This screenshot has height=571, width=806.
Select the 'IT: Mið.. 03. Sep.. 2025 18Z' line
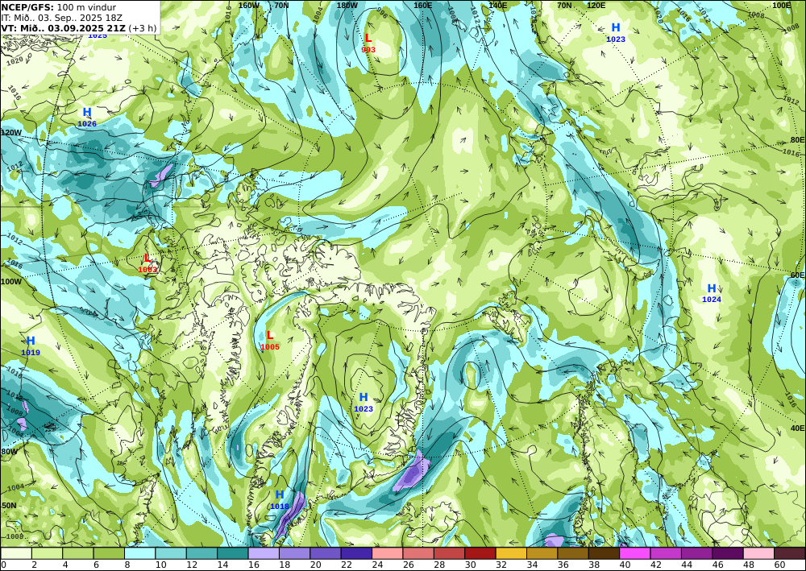click(62, 18)
